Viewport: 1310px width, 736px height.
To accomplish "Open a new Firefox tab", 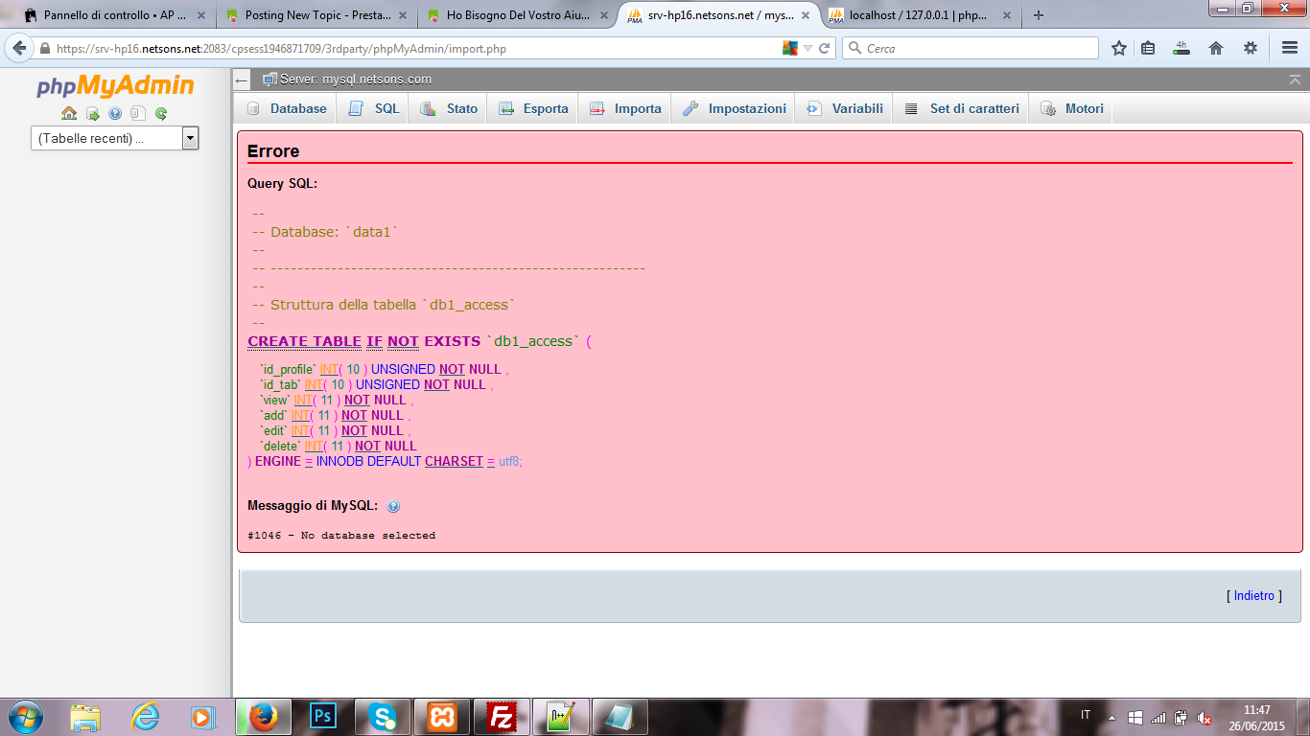I will 1039,15.
